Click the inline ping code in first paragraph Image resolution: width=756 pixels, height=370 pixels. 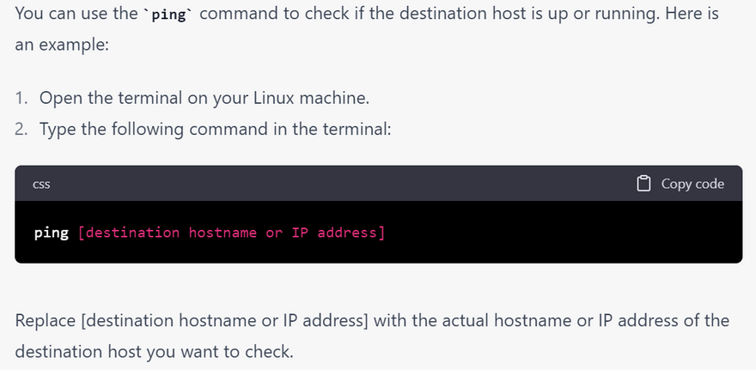click(x=168, y=15)
